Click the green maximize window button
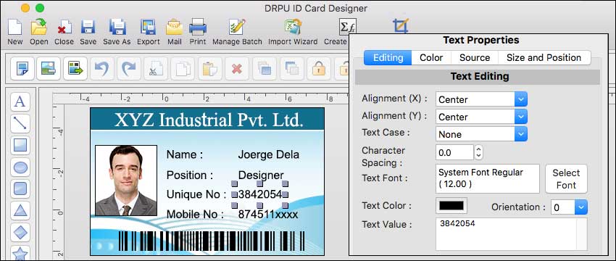Viewport: 616px width, 261px height. (x=40, y=8)
